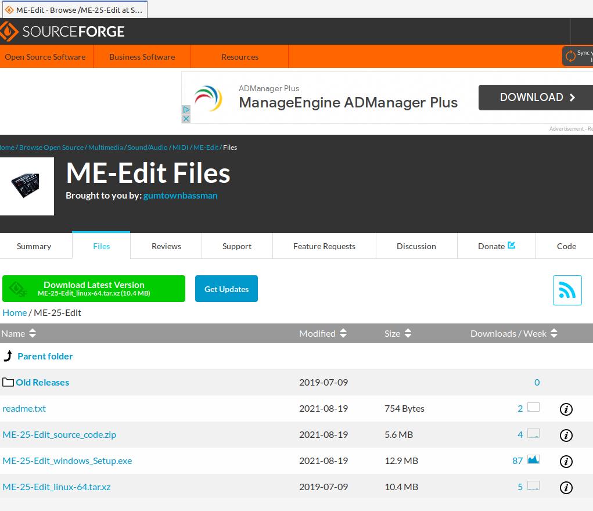
Task: Click the Old Releases folder icon
Action: [x=8, y=382]
